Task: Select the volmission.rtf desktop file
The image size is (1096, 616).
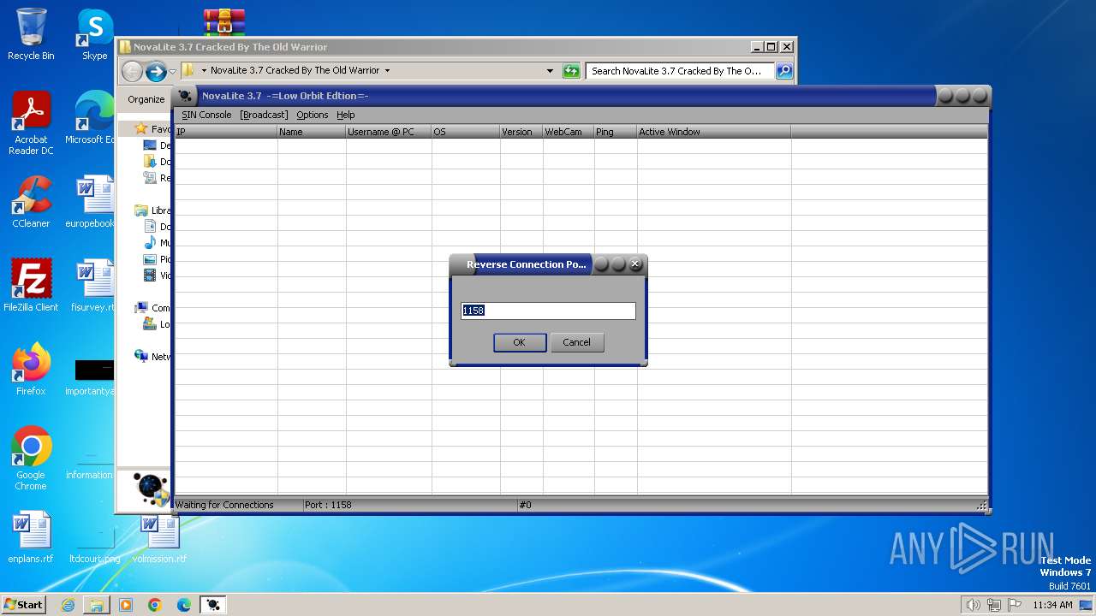Action: tap(159, 537)
